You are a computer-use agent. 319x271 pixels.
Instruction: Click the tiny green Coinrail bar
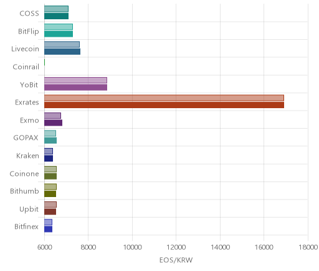[x=45, y=62]
